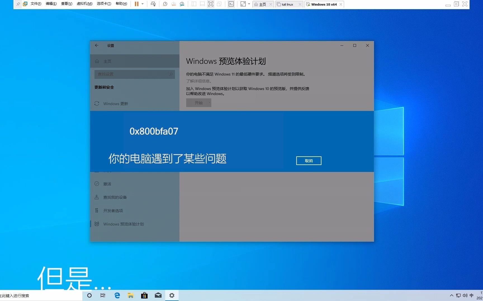Select Windows 预览体验计划 in the sidebar
Image resolution: width=483 pixels, height=301 pixels.
click(134, 224)
